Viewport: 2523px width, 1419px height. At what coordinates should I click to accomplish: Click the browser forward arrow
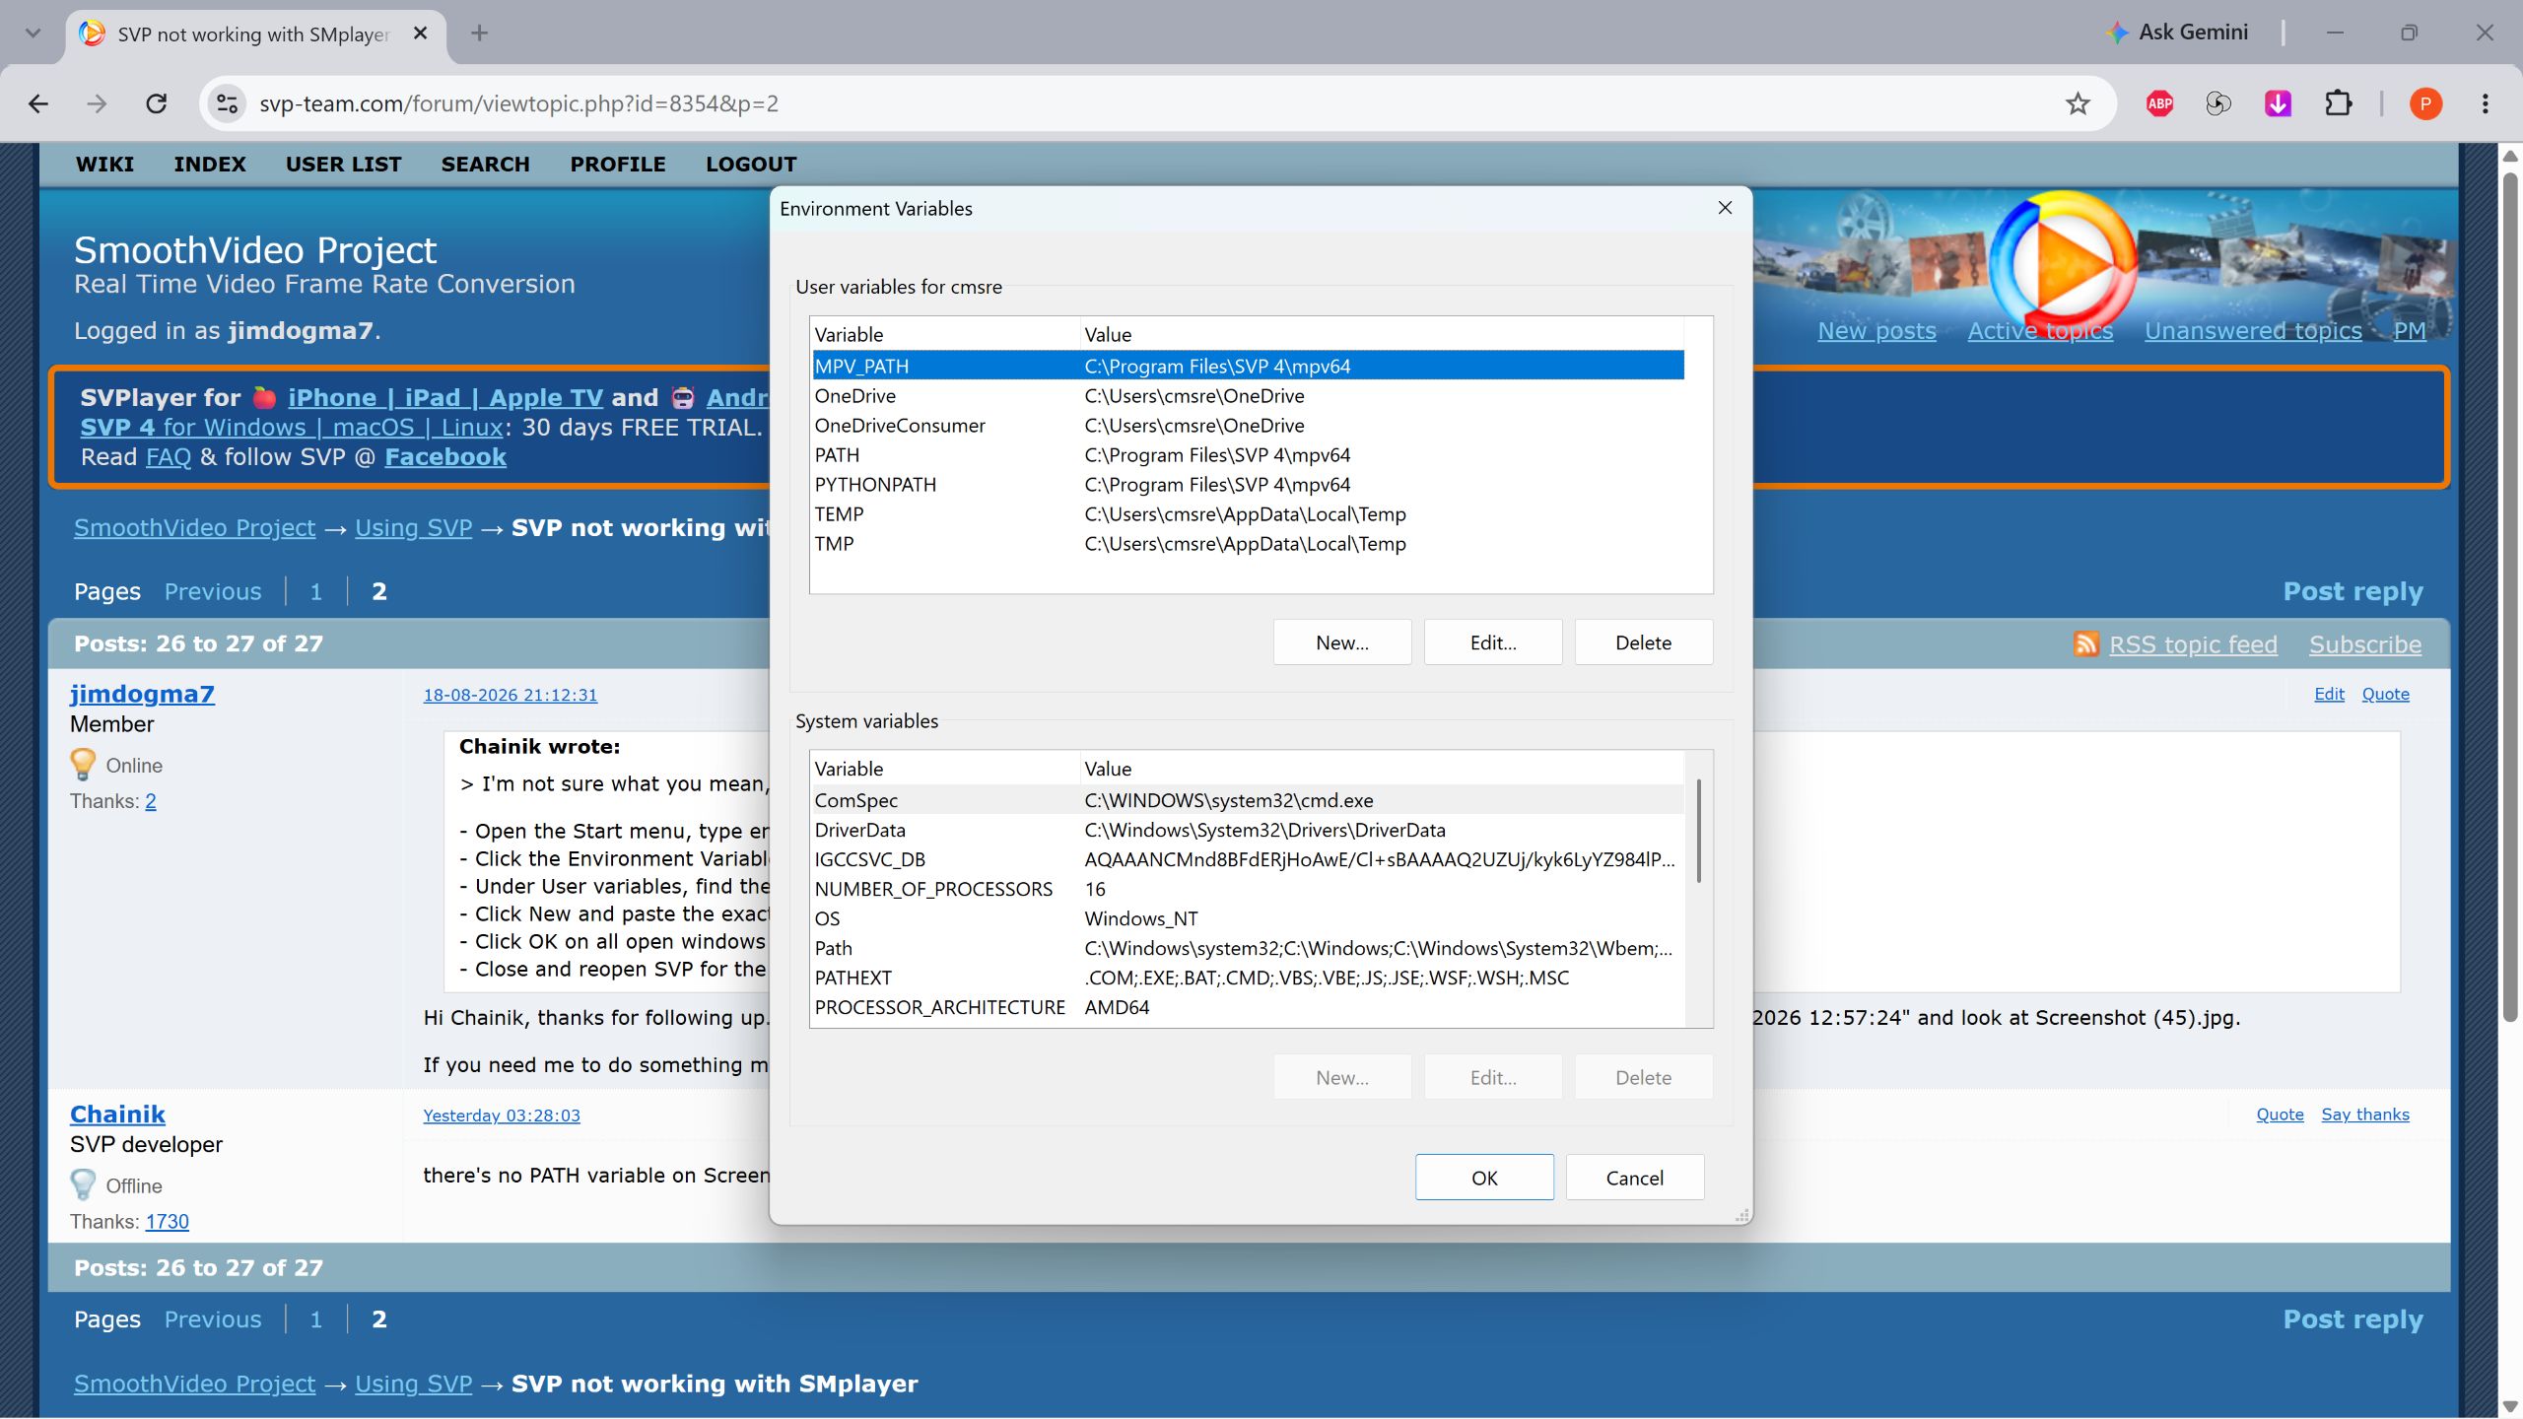(x=97, y=103)
